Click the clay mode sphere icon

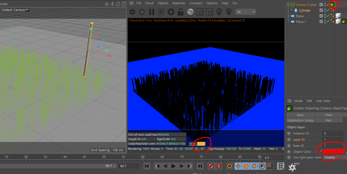[x=190, y=12]
